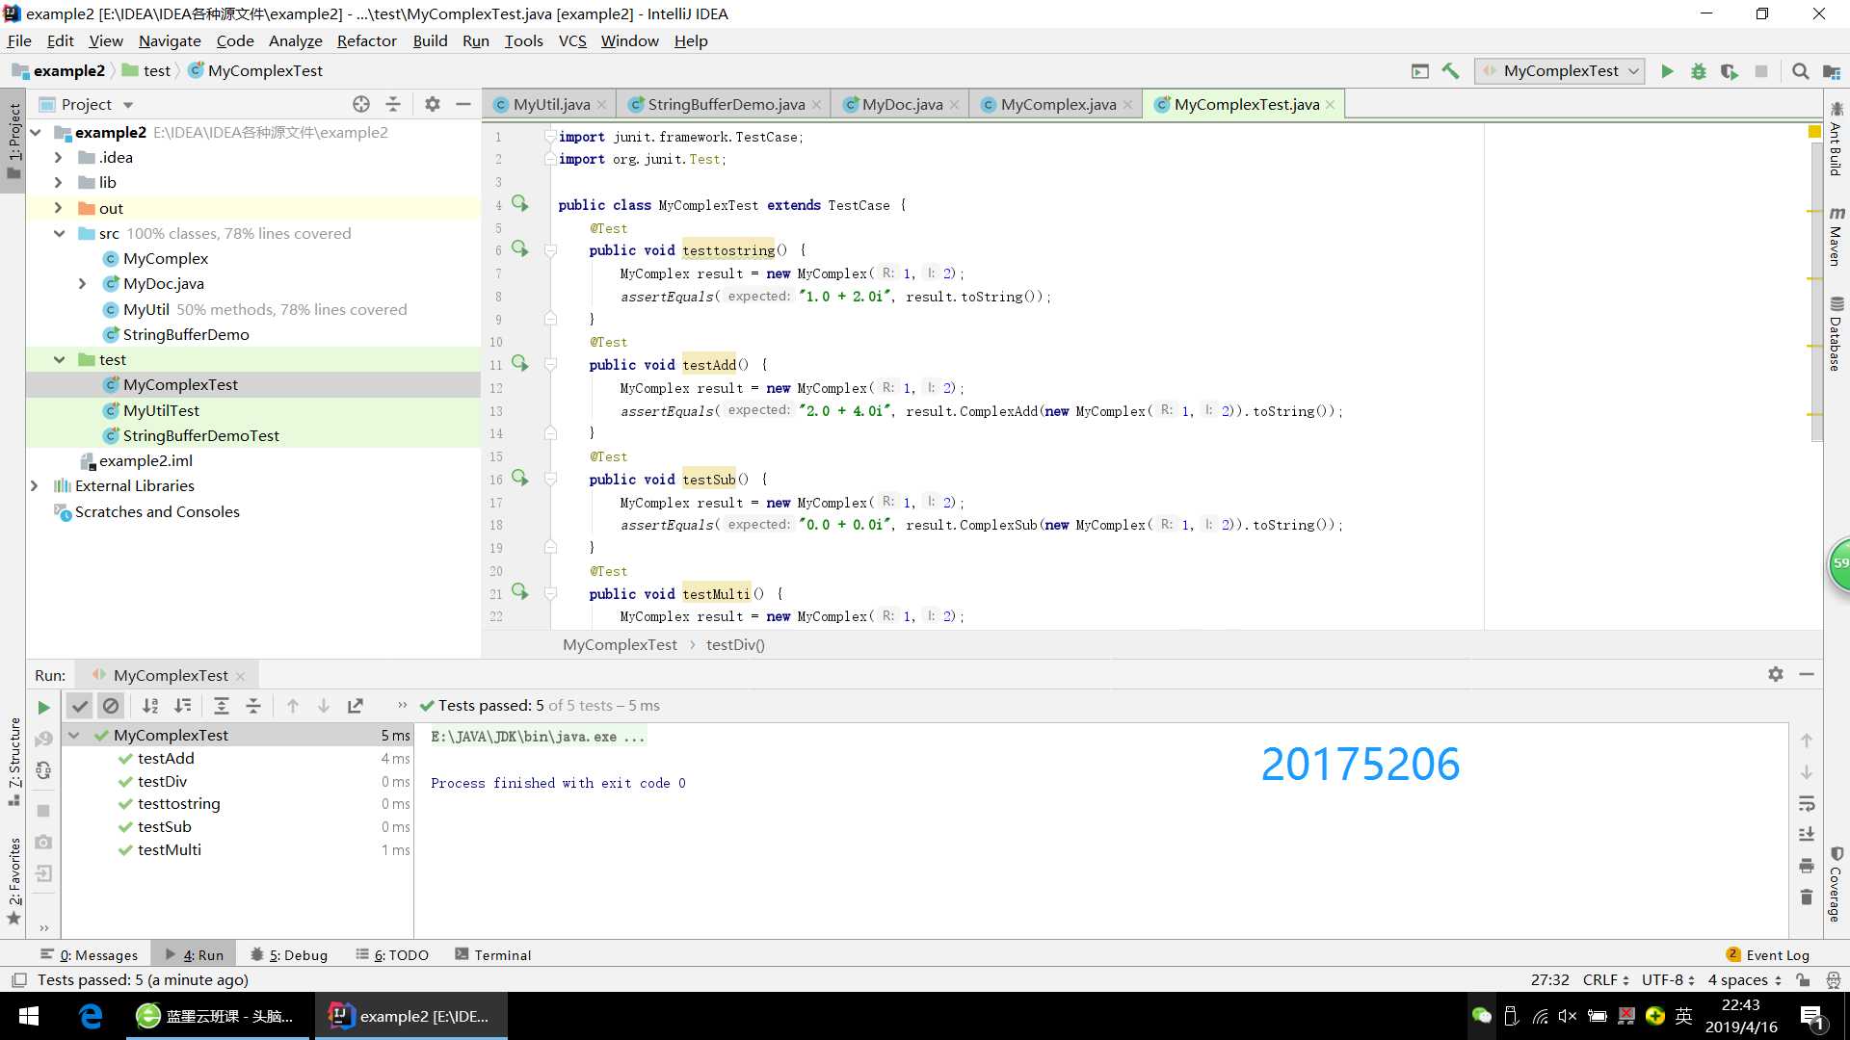The height and width of the screenshot is (1040, 1850).
Task: Open Terminal tool window
Action: (492, 954)
